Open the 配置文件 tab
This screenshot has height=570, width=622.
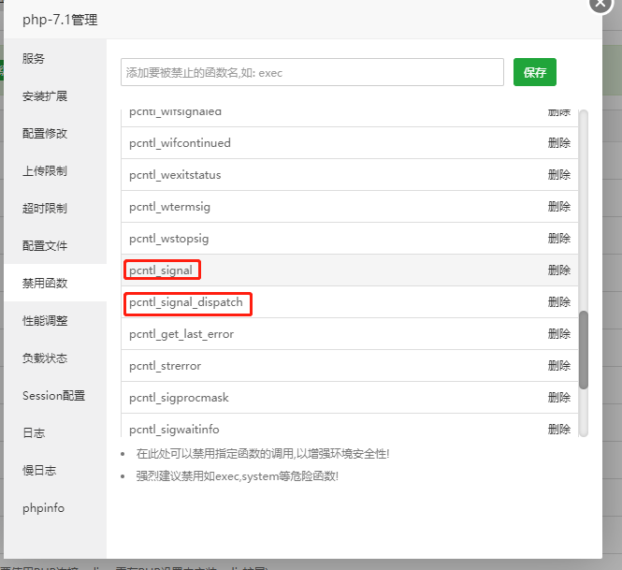click(45, 245)
